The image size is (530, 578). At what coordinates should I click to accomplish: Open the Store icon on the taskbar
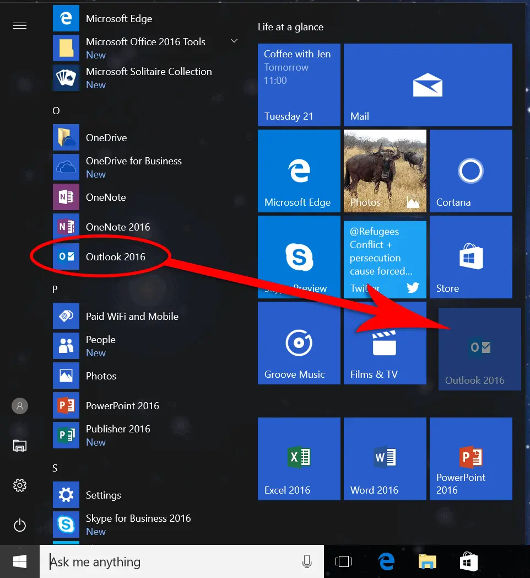point(468,561)
